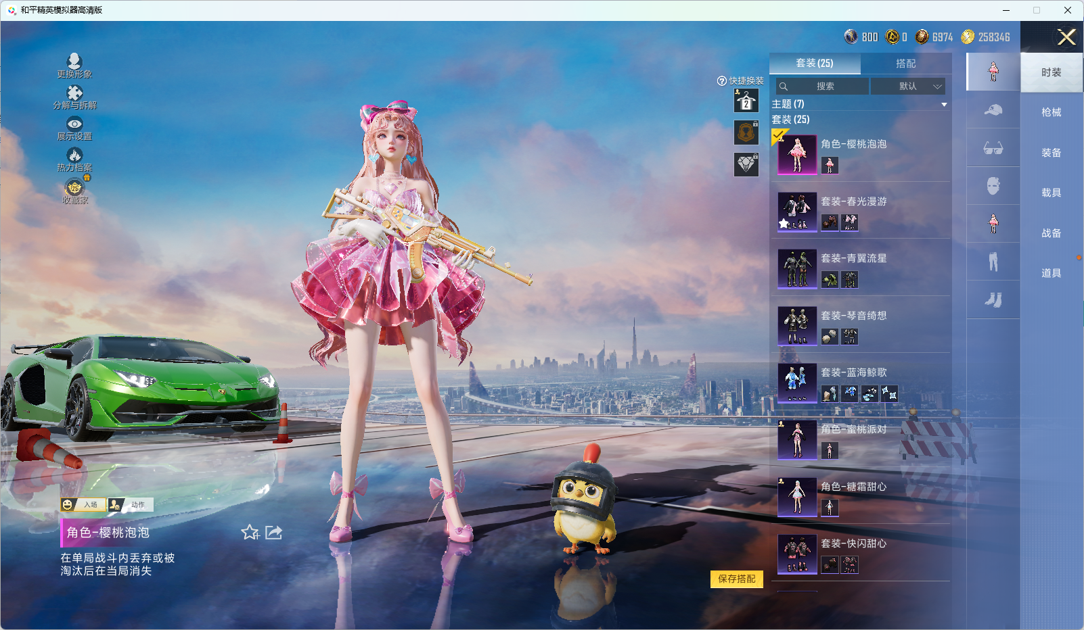
Task: Choose the pants category icon
Action: [993, 262]
